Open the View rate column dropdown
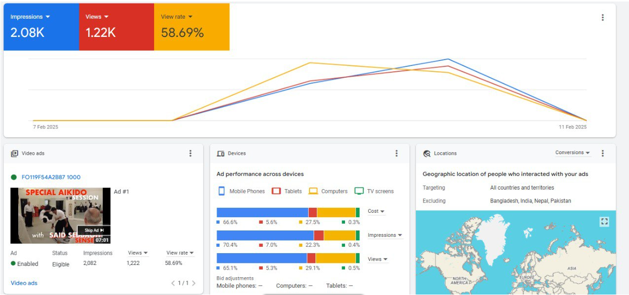 click(180, 253)
